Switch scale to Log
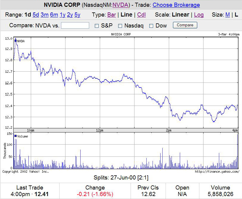The width and height of the screenshot is (242, 199). pos(199,15)
